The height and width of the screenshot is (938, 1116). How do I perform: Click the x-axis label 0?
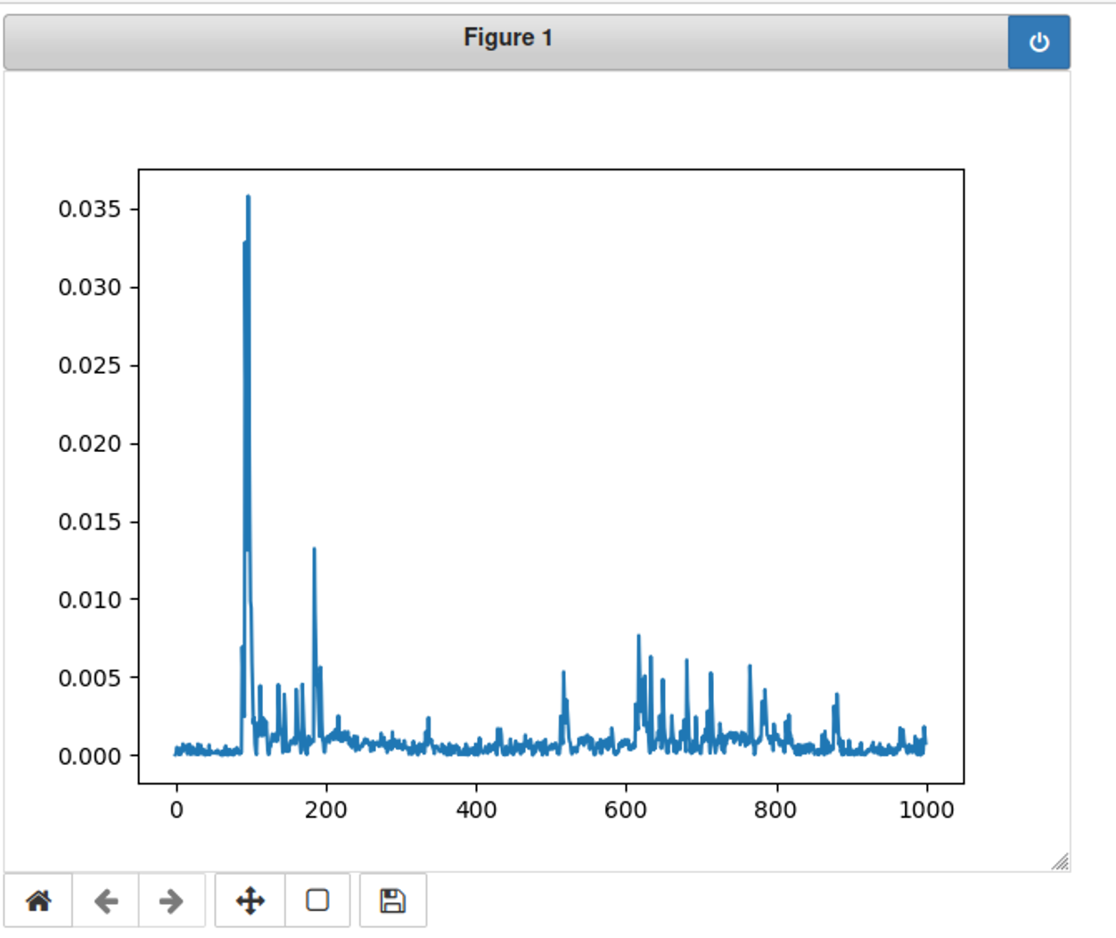coord(176,810)
